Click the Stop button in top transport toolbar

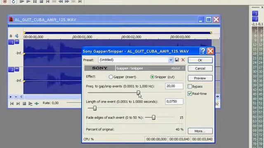(41, 2)
